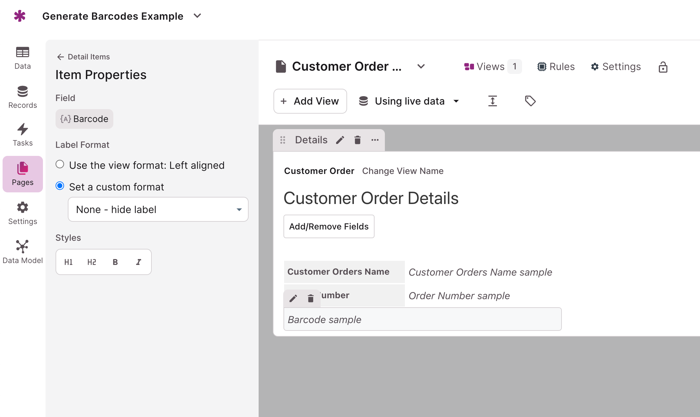This screenshot has height=417, width=700.
Task: Click the vertical spacing icon
Action: [492, 101]
